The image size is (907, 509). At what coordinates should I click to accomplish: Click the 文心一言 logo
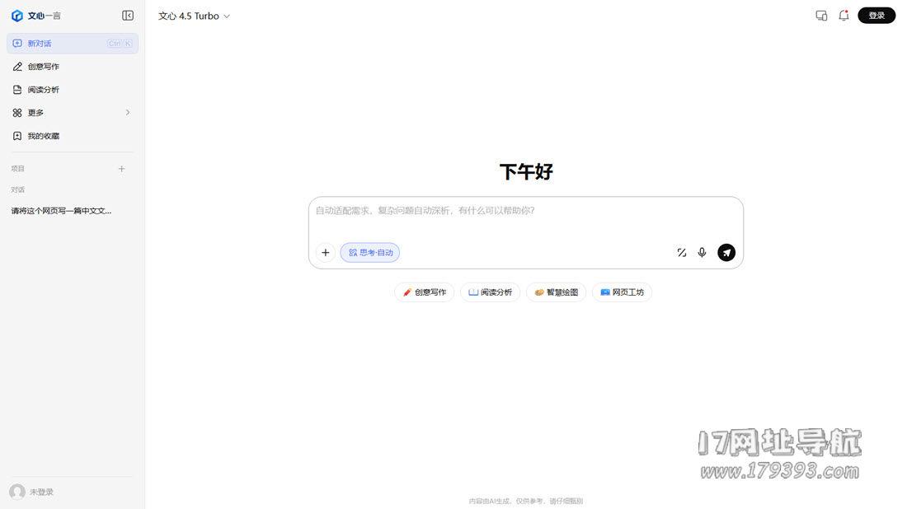click(36, 16)
